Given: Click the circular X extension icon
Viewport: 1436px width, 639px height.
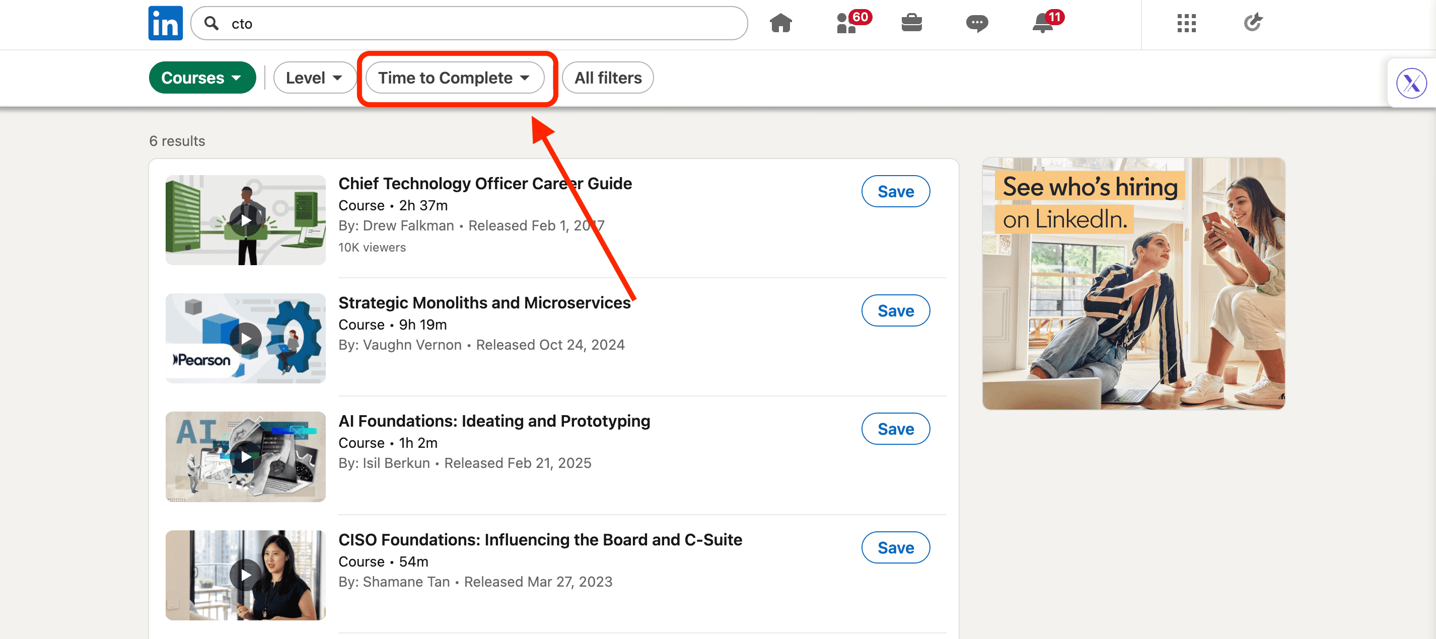Looking at the screenshot, I should 1411,84.
